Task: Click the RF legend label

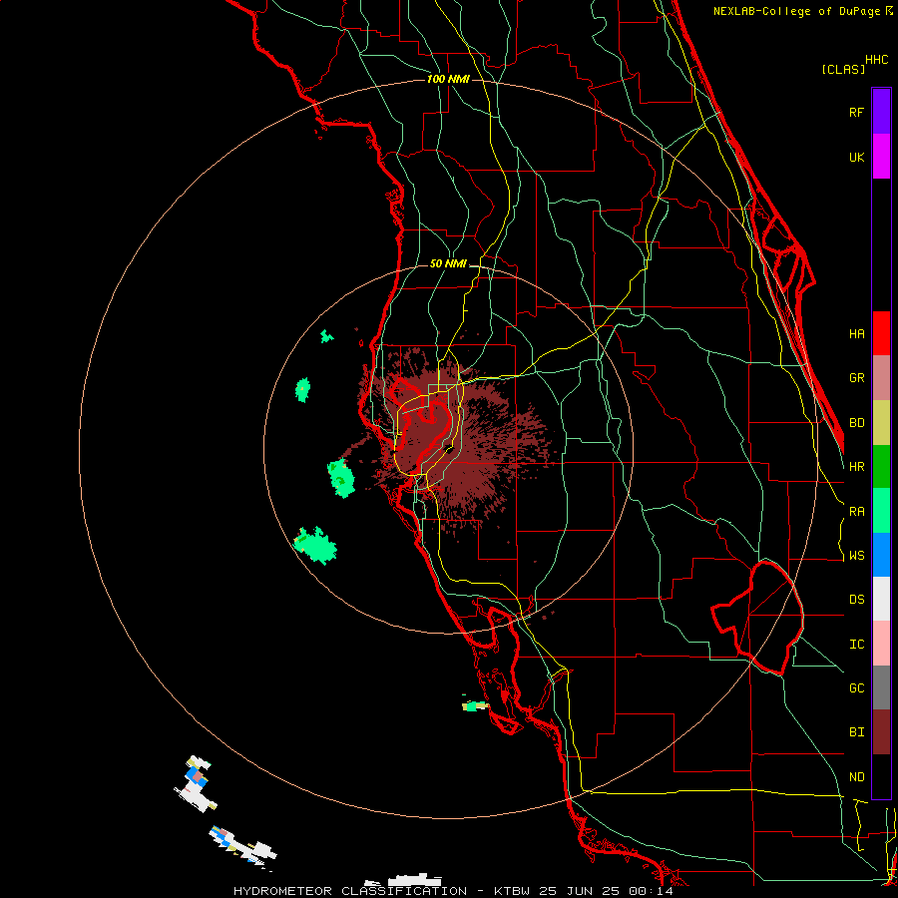Action: tap(856, 112)
